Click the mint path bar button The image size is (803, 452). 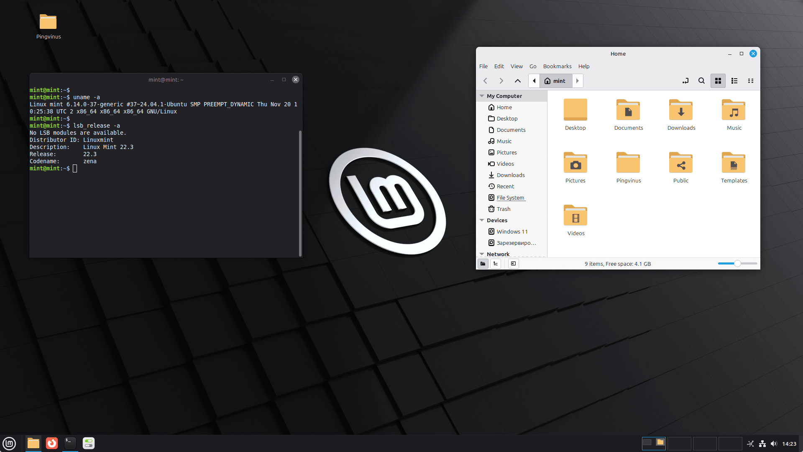point(555,81)
